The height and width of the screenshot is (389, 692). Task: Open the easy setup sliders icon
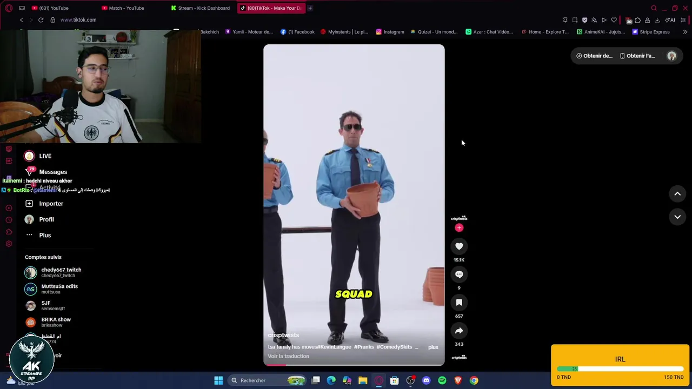[x=683, y=20]
